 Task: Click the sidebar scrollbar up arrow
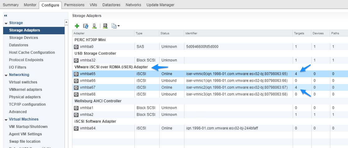66,22
